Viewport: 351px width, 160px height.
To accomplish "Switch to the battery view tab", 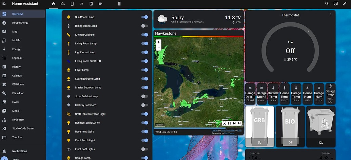I will (x=119, y=4).
